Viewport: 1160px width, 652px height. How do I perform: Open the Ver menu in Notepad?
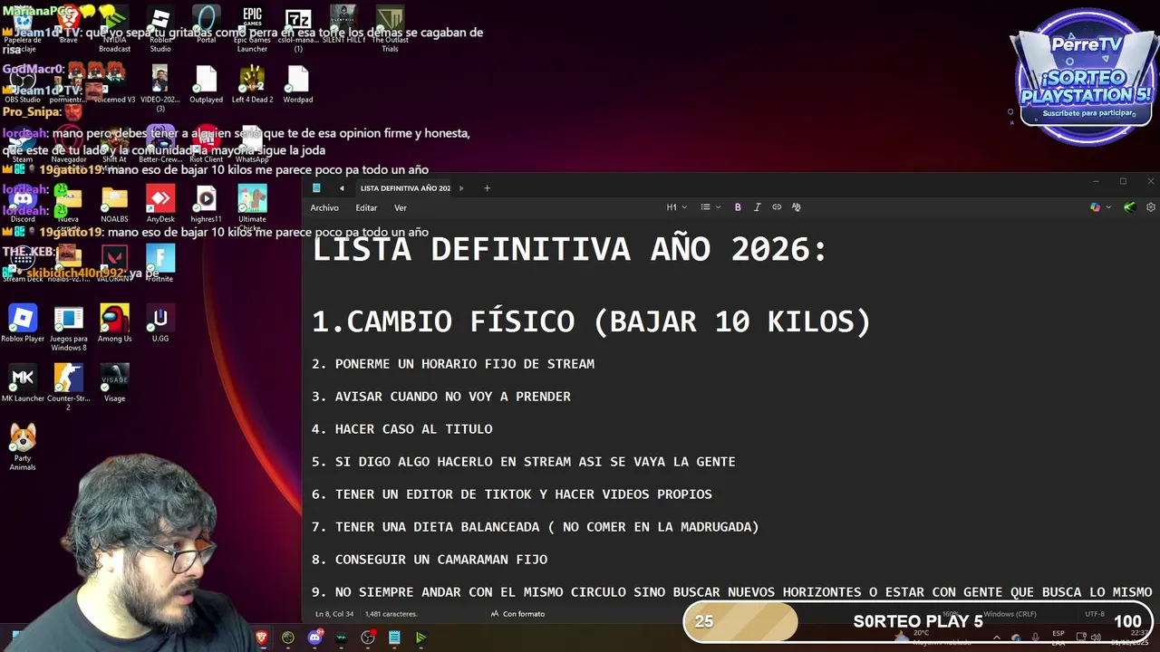[x=401, y=207]
